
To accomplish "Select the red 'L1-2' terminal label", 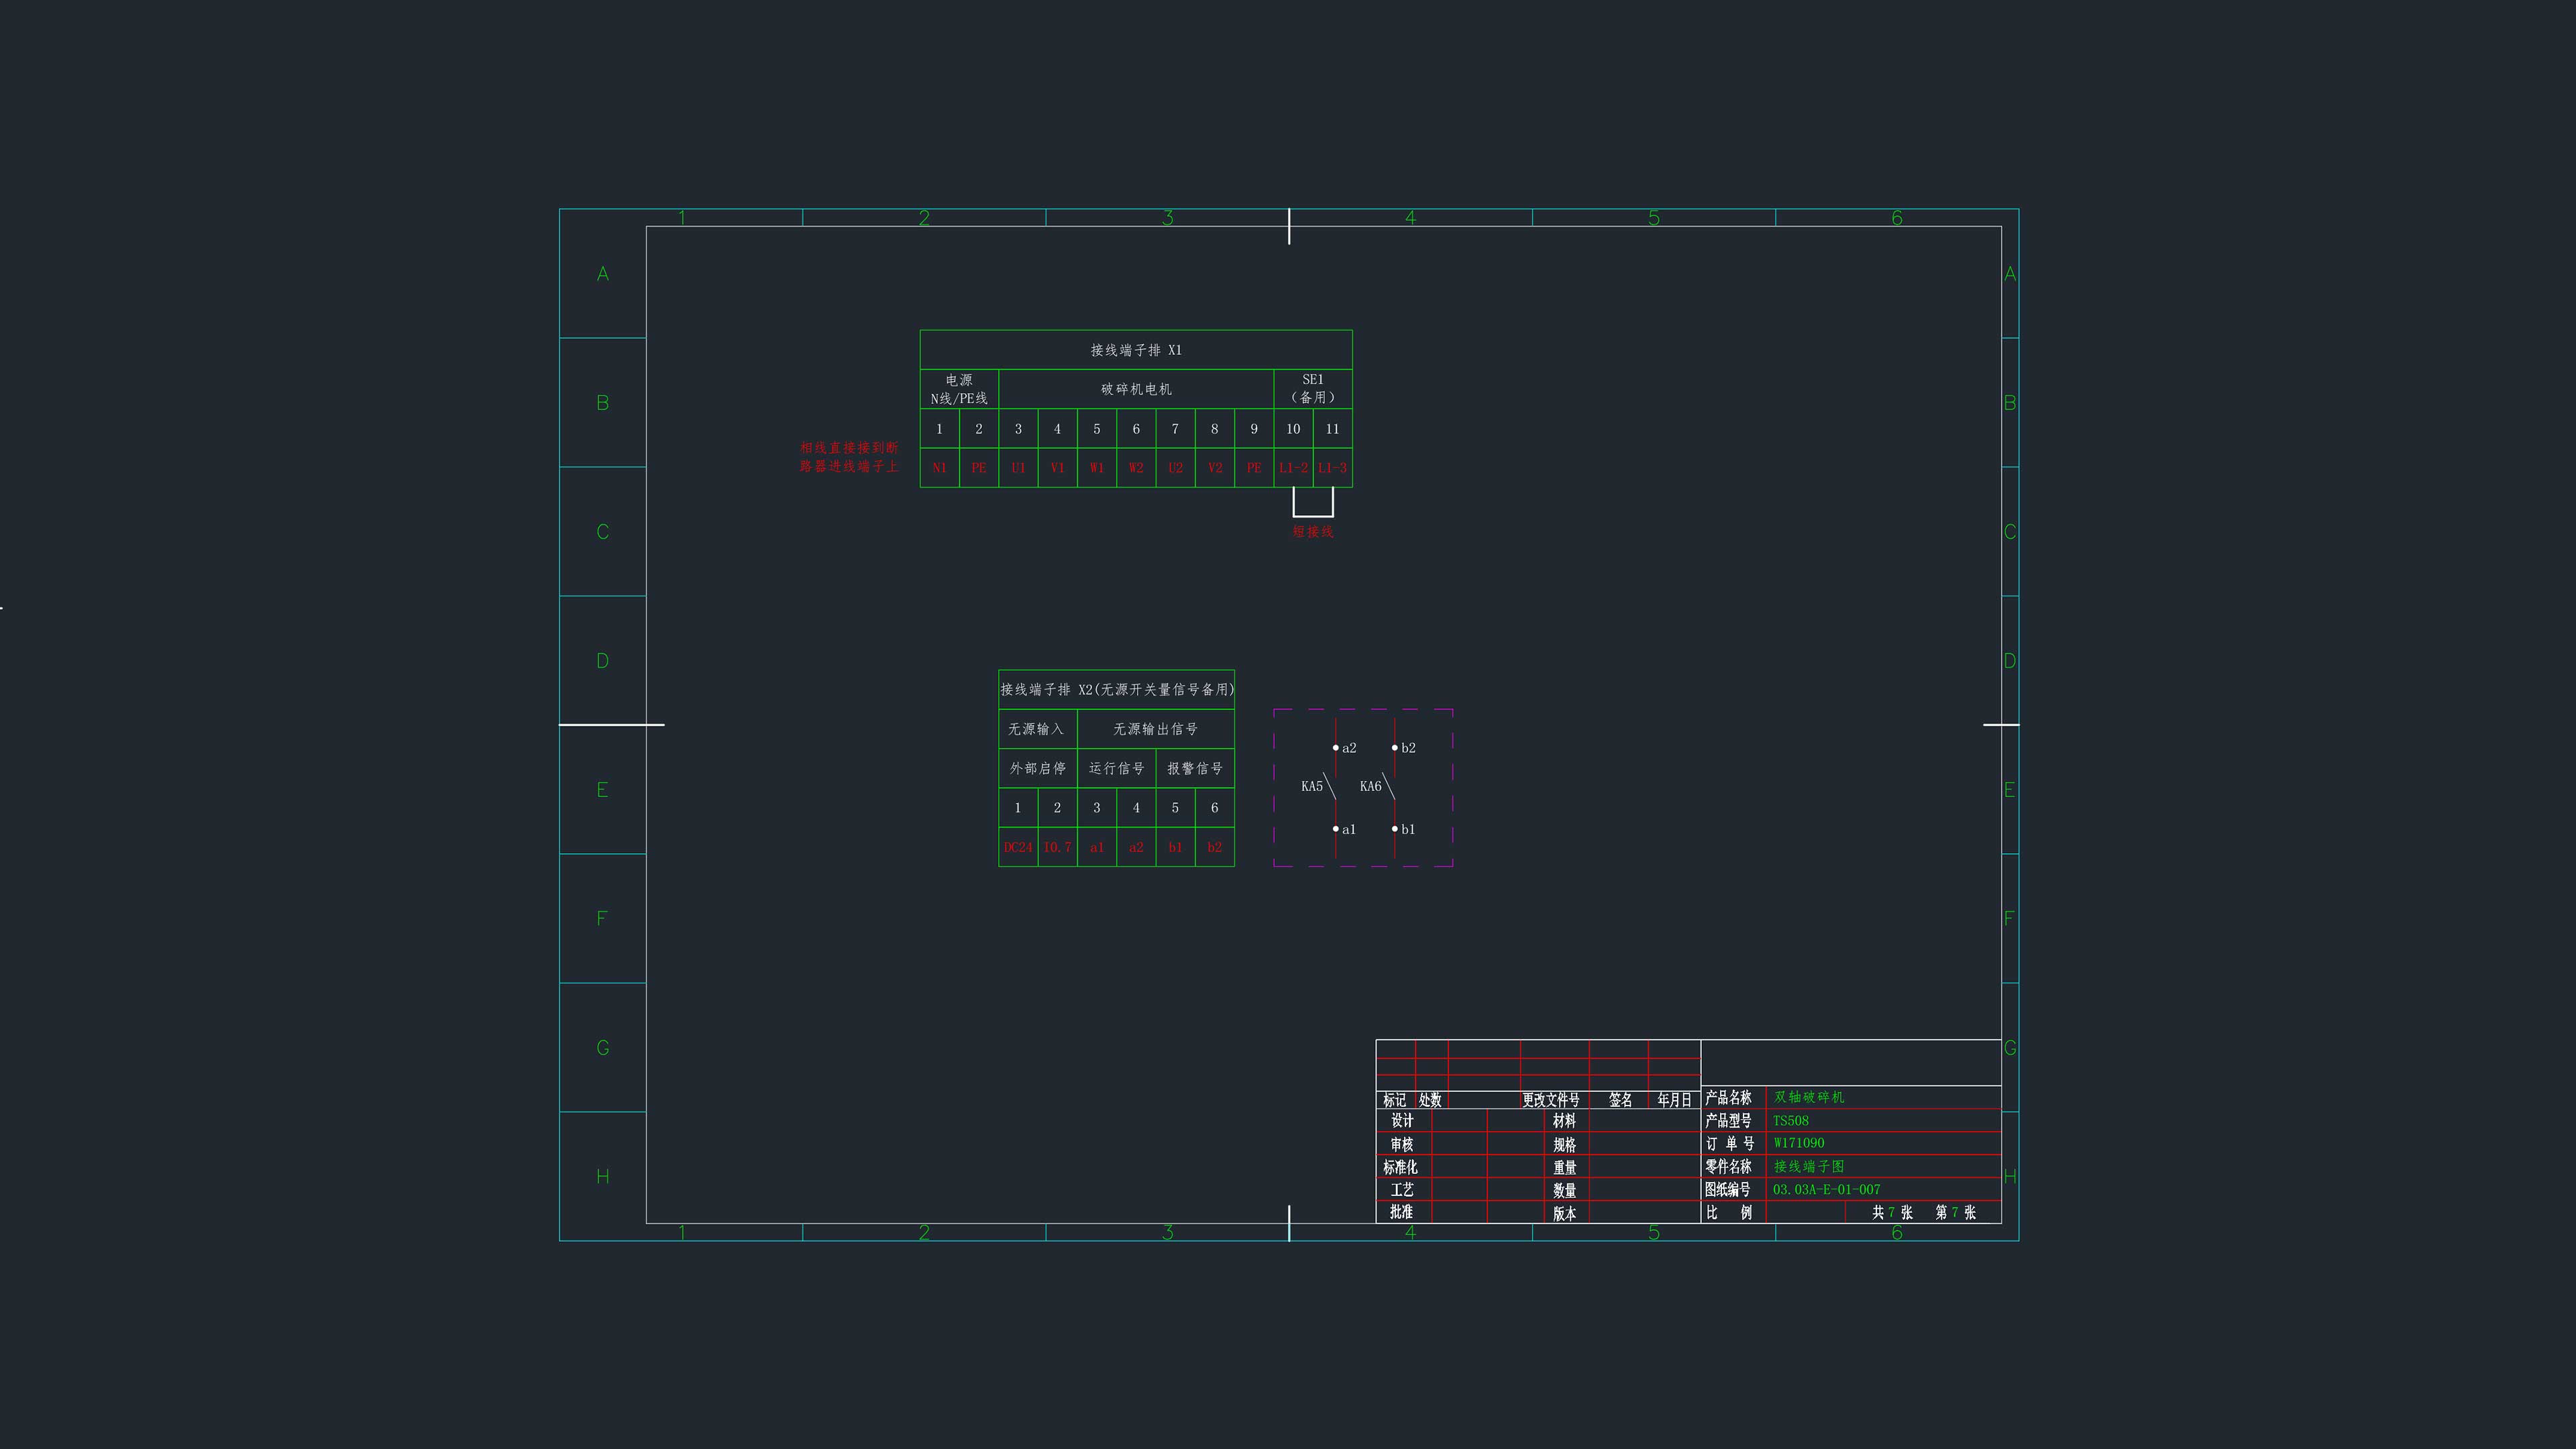I will (x=1293, y=468).
